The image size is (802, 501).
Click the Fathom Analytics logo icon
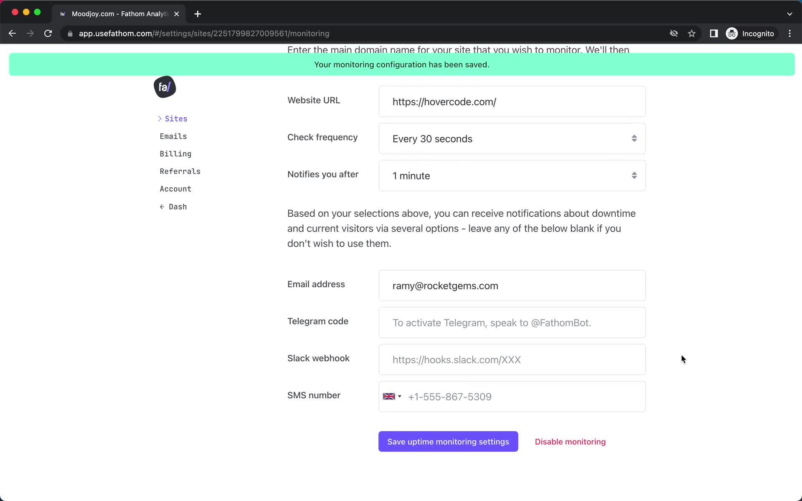coord(165,87)
